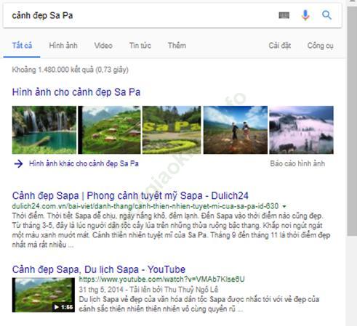This screenshot has width=357, height=326.
Task: Click Báo cáo hình ảnh link
Action: point(297,163)
